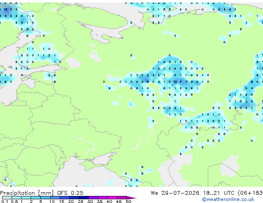The height and width of the screenshot is (203, 263).
Task: Click the legend scale label '30'
Action: tap(90, 201)
